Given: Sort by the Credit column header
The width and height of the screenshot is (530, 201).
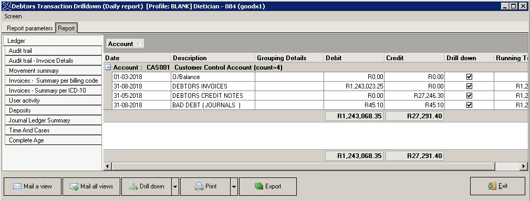Looking at the screenshot, I should click(x=414, y=58).
